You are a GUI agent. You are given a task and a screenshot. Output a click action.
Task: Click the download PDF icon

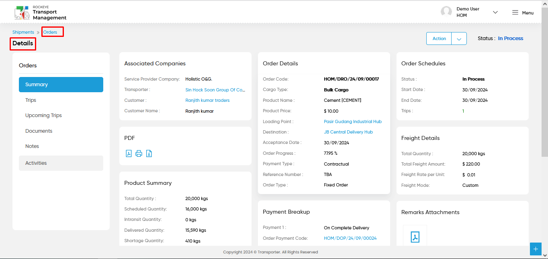click(x=149, y=154)
